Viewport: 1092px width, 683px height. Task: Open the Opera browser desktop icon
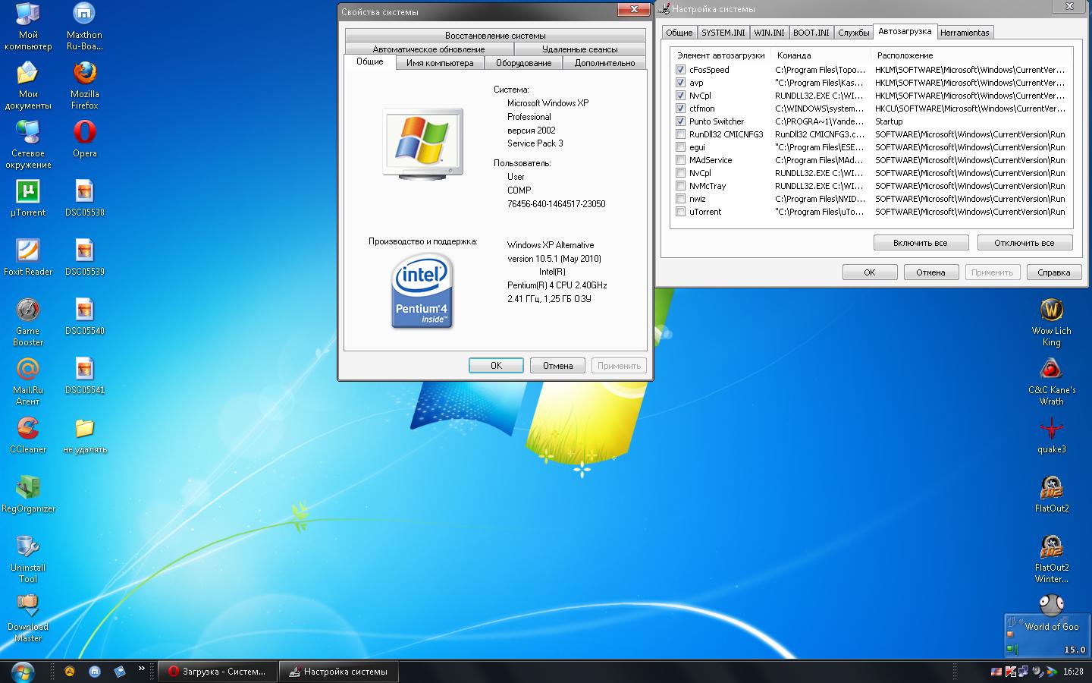(x=84, y=133)
